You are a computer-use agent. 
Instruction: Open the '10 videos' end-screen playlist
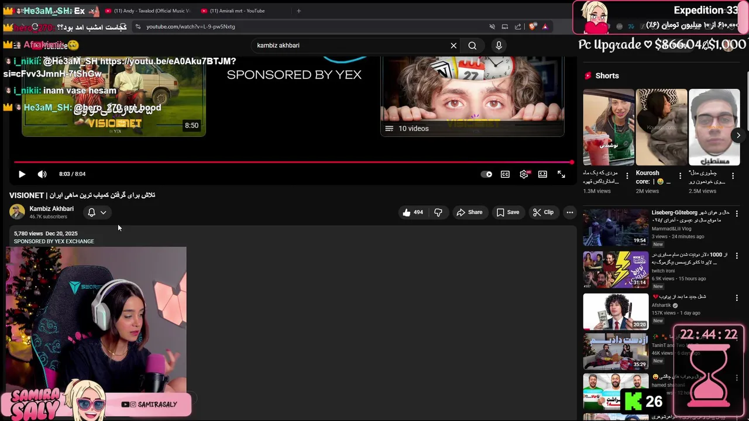(x=472, y=96)
